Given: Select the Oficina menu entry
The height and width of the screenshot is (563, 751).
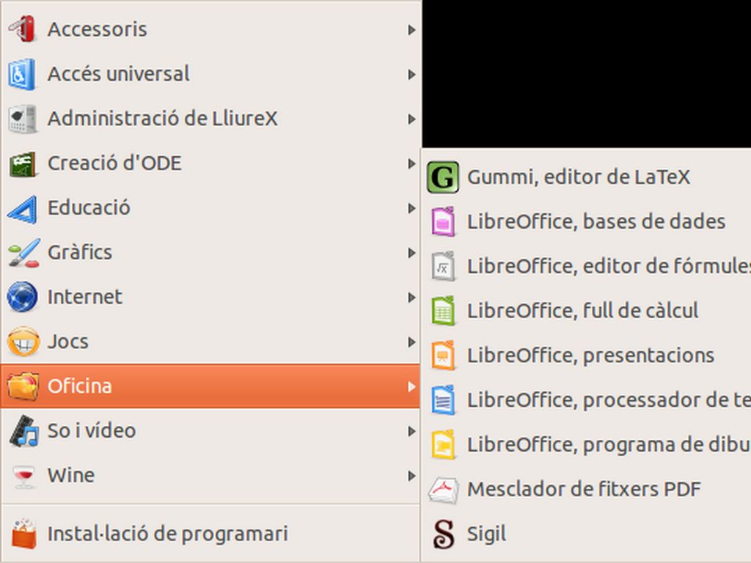Looking at the screenshot, I should (80, 386).
